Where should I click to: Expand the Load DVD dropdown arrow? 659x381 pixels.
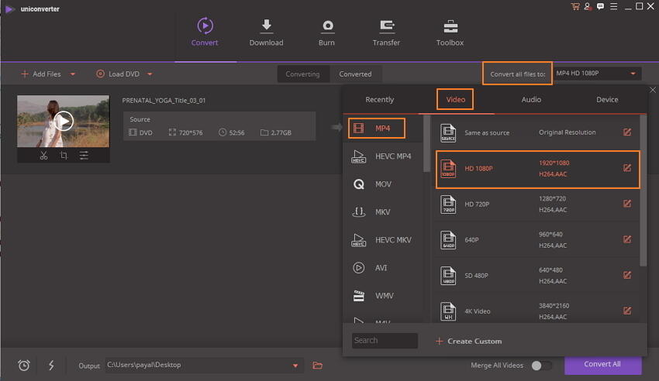pyautogui.click(x=150, y=74)
